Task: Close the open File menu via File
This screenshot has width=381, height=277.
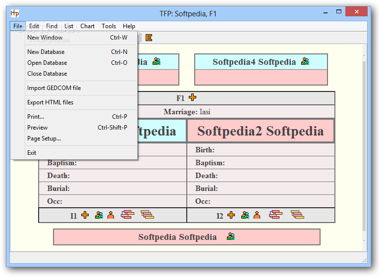Action: pyautogui.click(x=18, y=26)
